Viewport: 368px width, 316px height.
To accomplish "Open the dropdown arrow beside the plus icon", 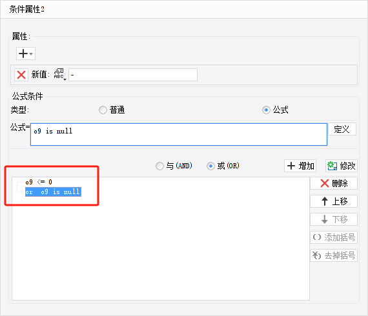I will click(x=31, y=54).
